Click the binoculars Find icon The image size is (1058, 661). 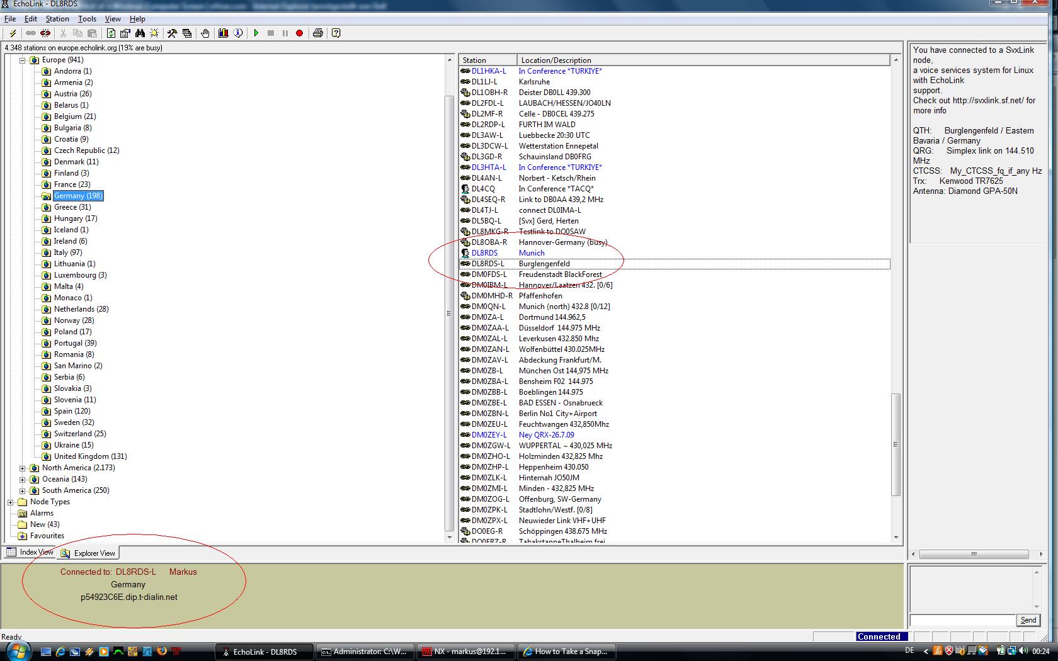(x=140, y=33)
